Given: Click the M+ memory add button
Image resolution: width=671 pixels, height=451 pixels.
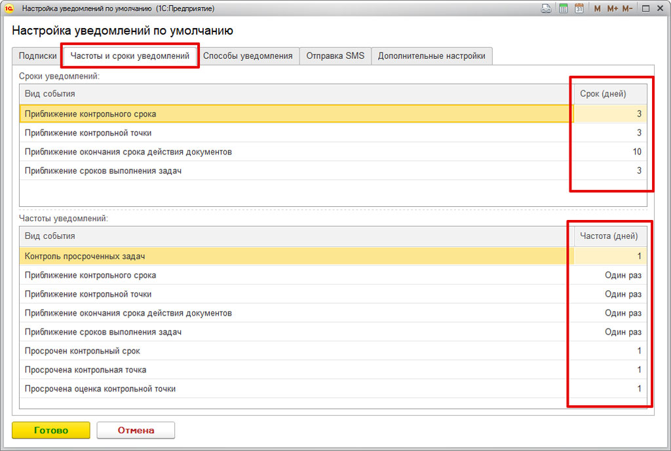Looking at the screenshot, I should point(613,9).
